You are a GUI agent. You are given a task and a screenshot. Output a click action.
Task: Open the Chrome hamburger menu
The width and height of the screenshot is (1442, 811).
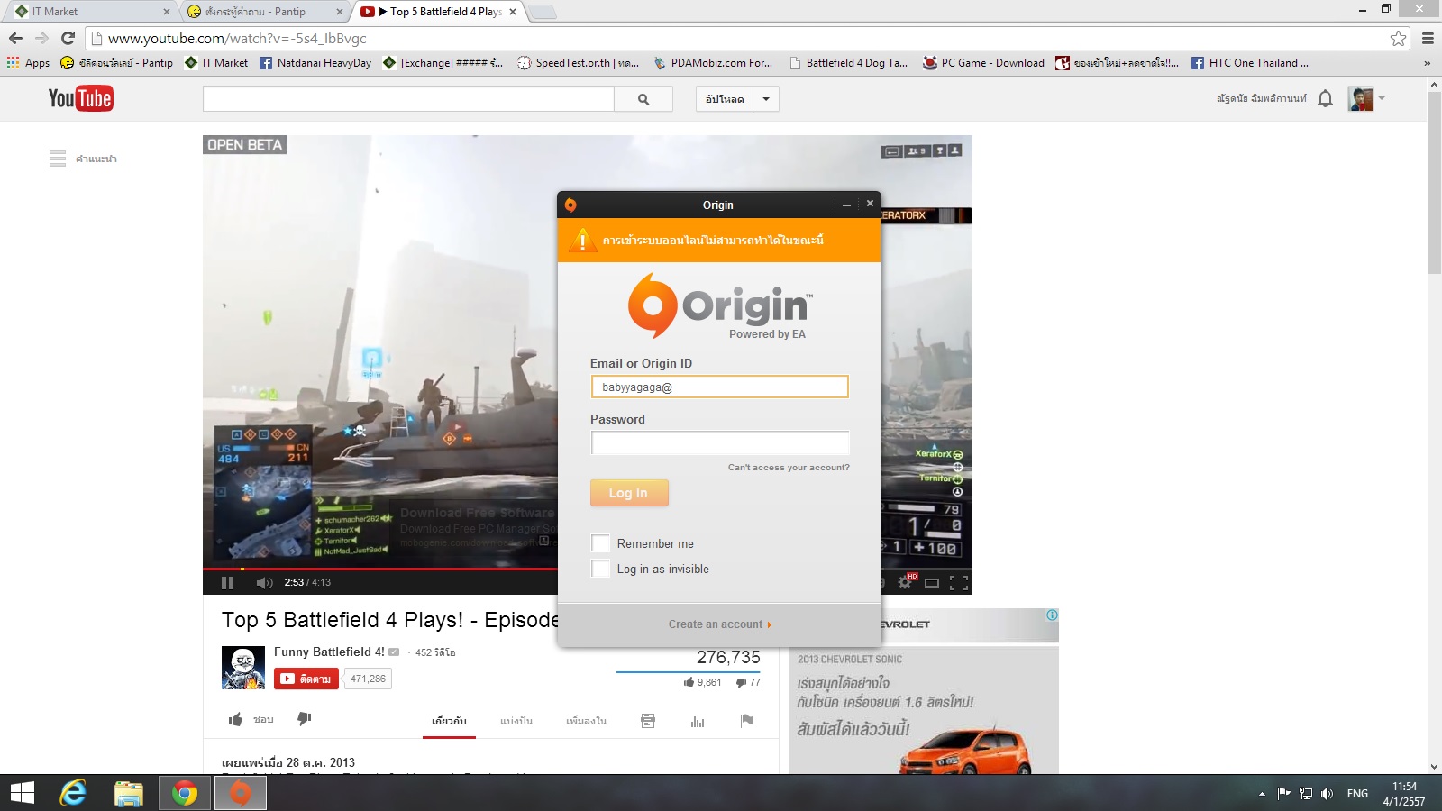[1428, 38]
